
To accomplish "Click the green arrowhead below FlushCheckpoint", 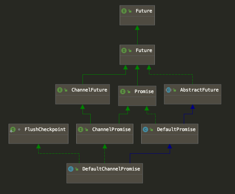I will tap(38, 147).
